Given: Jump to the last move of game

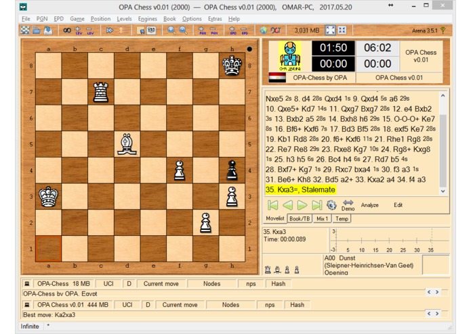Looking at the screenshot, I should pos(317,205).
